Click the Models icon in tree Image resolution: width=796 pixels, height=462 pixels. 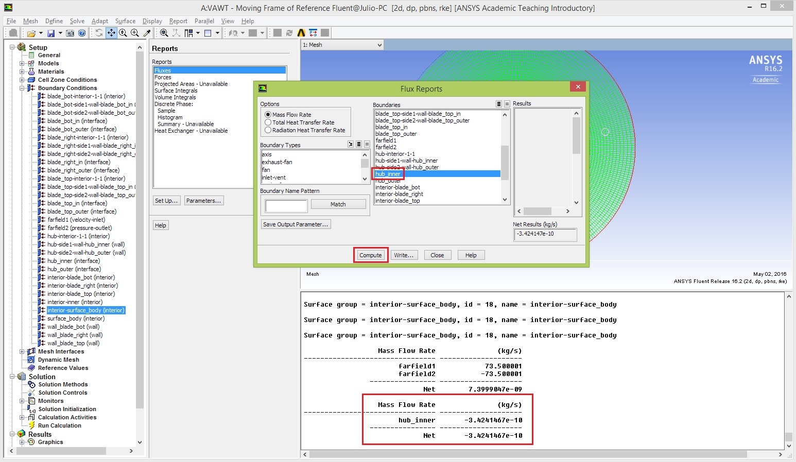tap(31, 63)
